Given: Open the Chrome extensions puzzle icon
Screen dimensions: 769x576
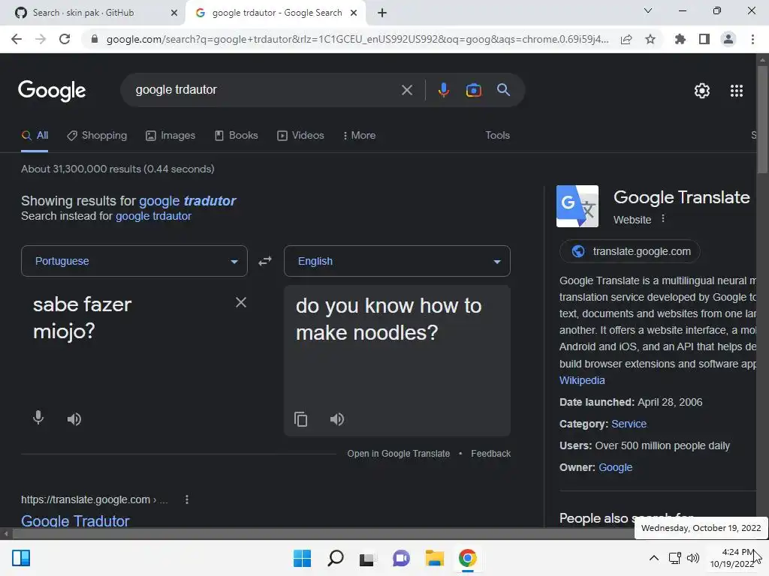Looking at the screenshot, I should pyautogui.click(x=680, y=39).
